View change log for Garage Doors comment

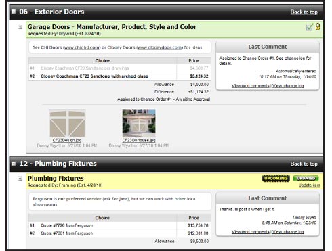288,86
